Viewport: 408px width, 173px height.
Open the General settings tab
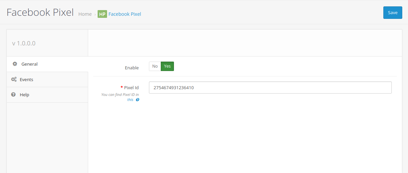pos(29,64)
